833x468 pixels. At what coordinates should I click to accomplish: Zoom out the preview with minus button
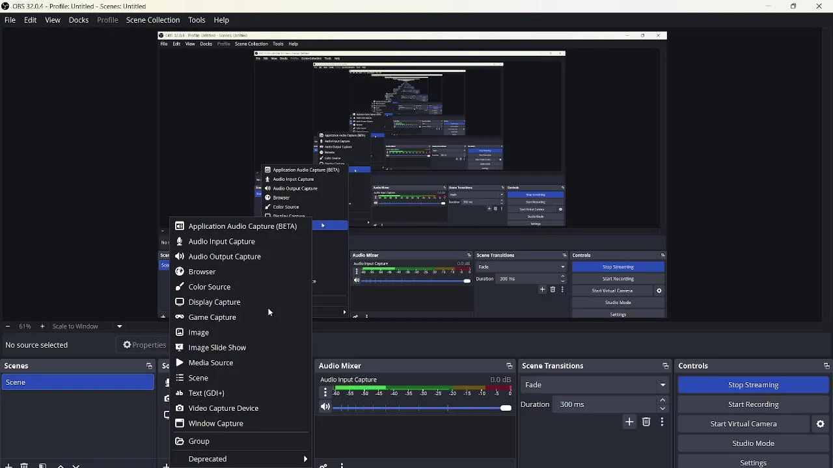[7, 326]
